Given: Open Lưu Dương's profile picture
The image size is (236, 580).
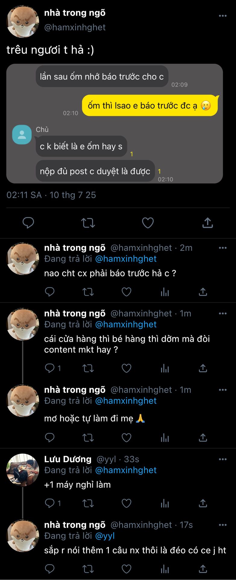Looking at the screenshot, I should [x=23, y=470].
